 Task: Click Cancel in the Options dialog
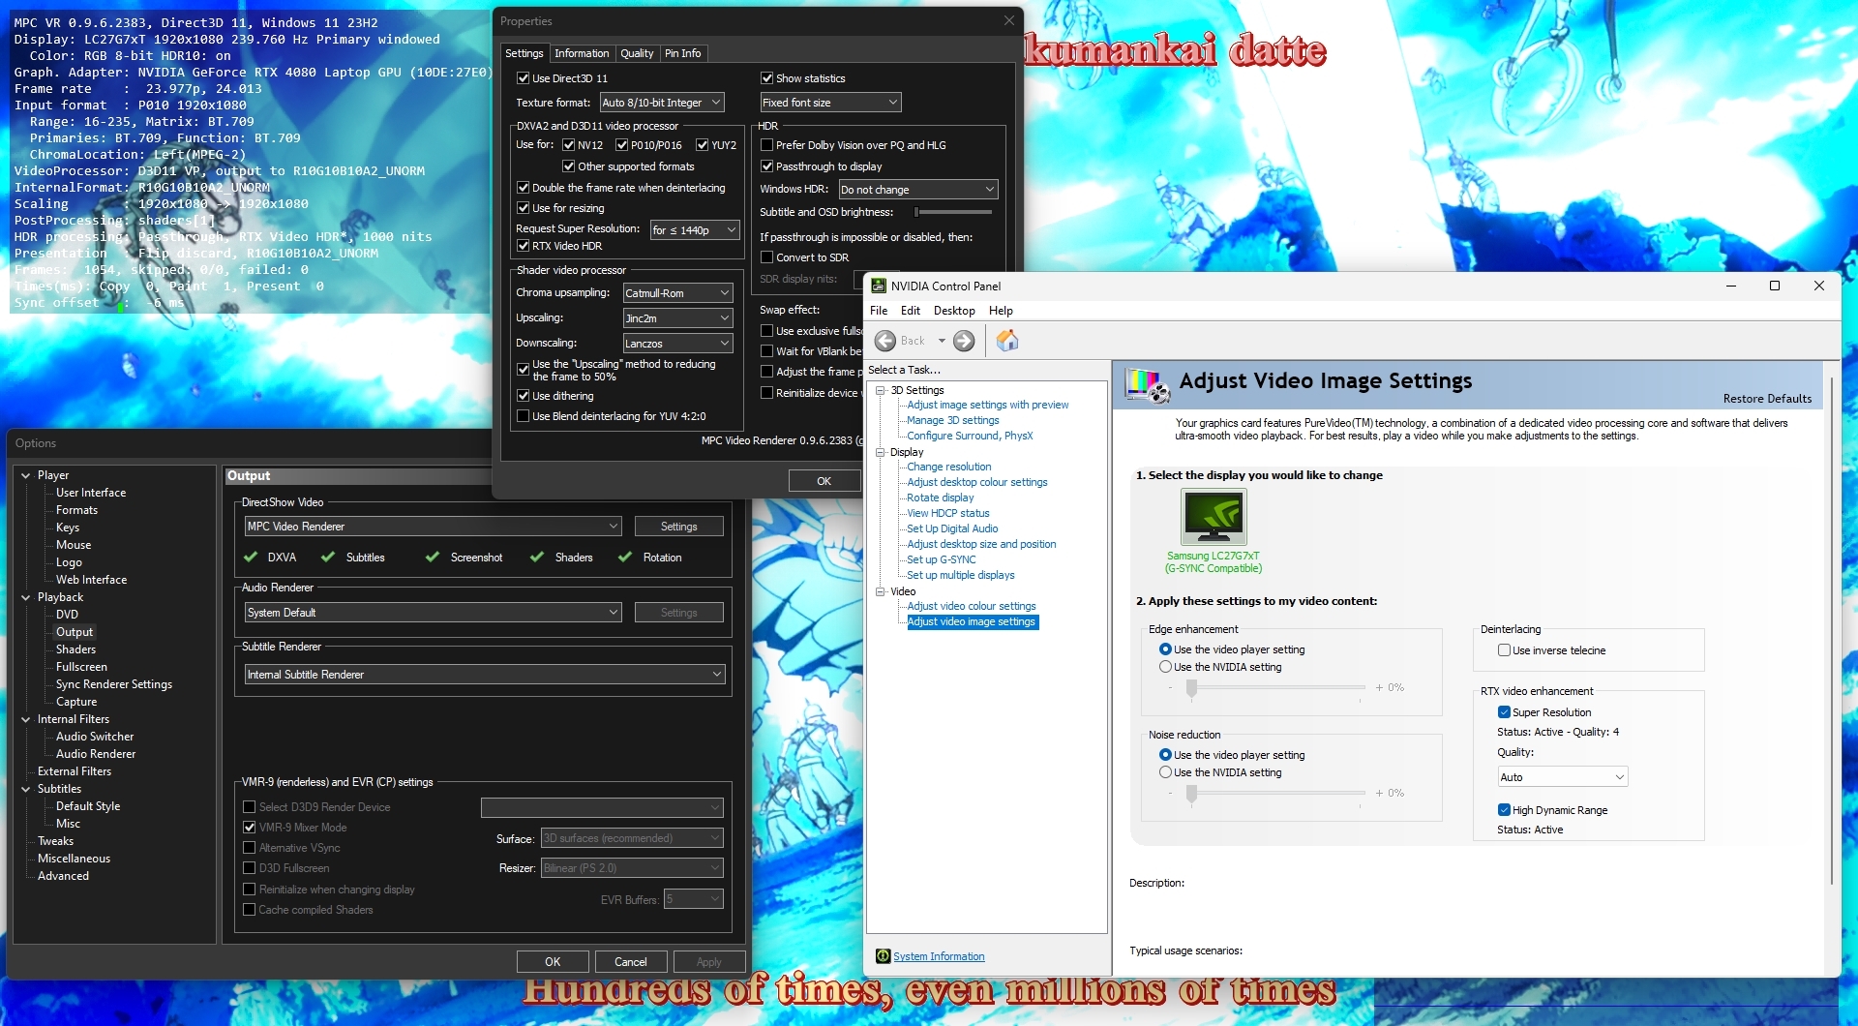[631, 962]
